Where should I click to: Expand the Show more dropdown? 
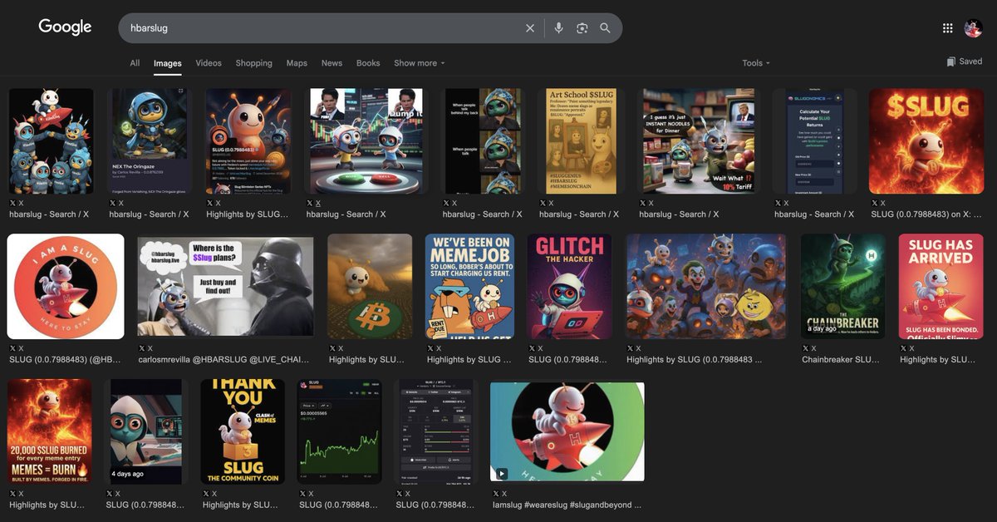pos(420,63)
